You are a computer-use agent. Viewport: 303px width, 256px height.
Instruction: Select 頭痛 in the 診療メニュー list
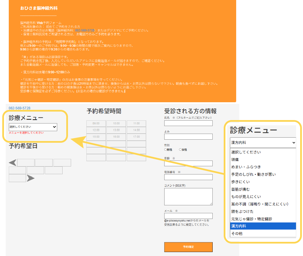[x=263, y=160]
